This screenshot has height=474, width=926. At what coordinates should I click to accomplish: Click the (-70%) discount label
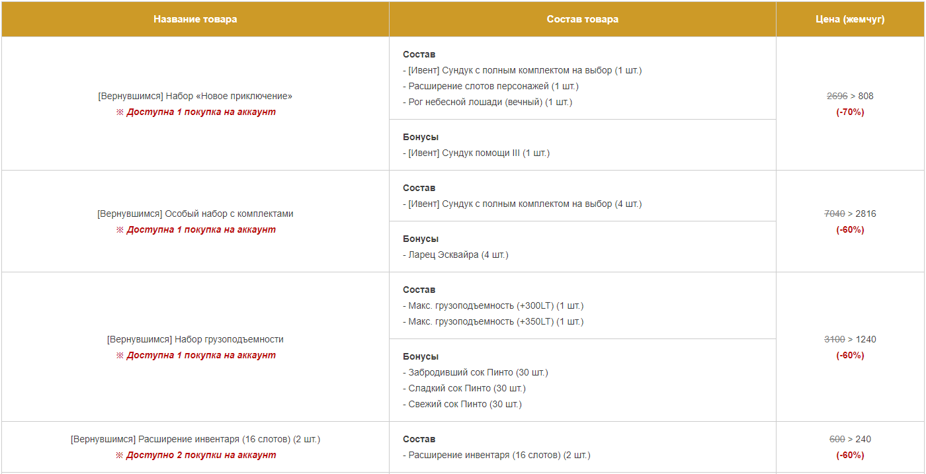850,112
